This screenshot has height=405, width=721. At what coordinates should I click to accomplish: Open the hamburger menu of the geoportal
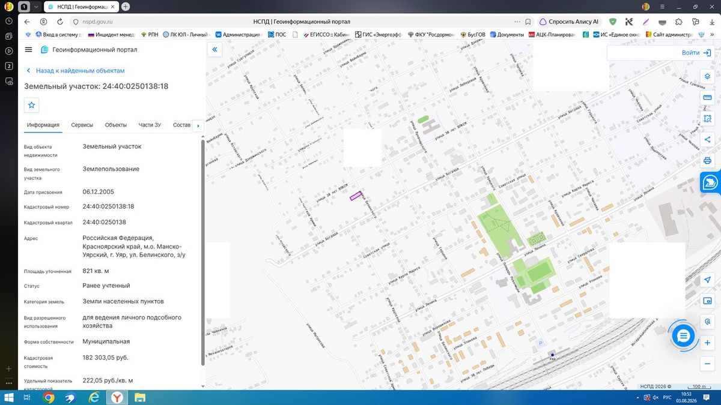point(28,50)
